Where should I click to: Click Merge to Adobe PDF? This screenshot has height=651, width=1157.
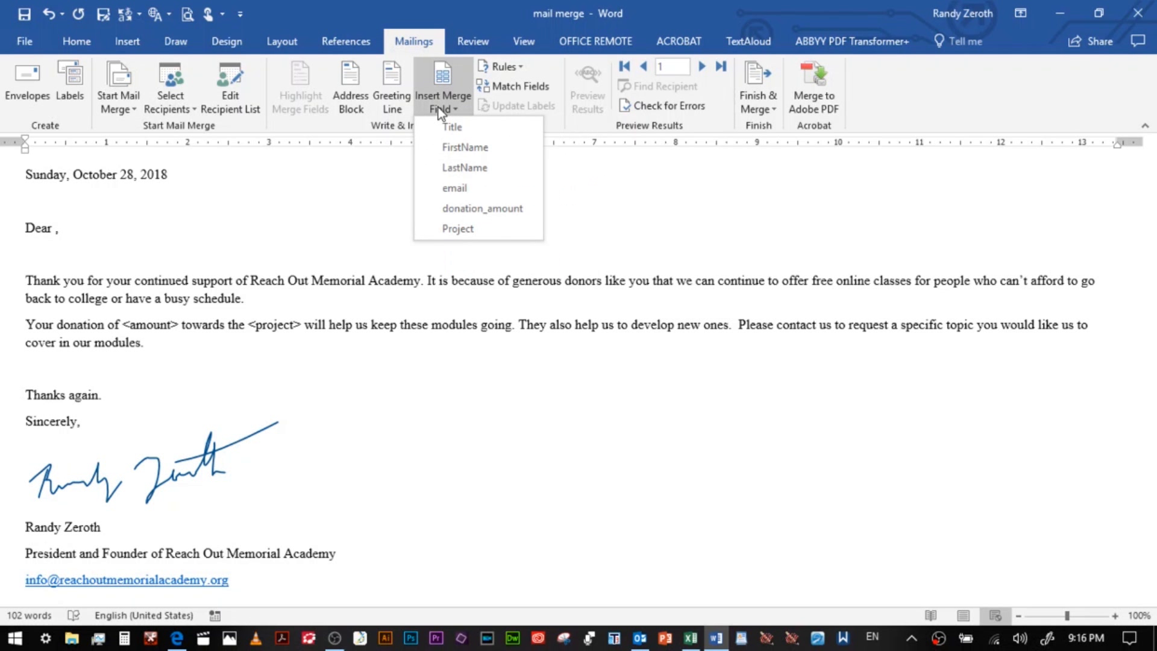point(813,87)
